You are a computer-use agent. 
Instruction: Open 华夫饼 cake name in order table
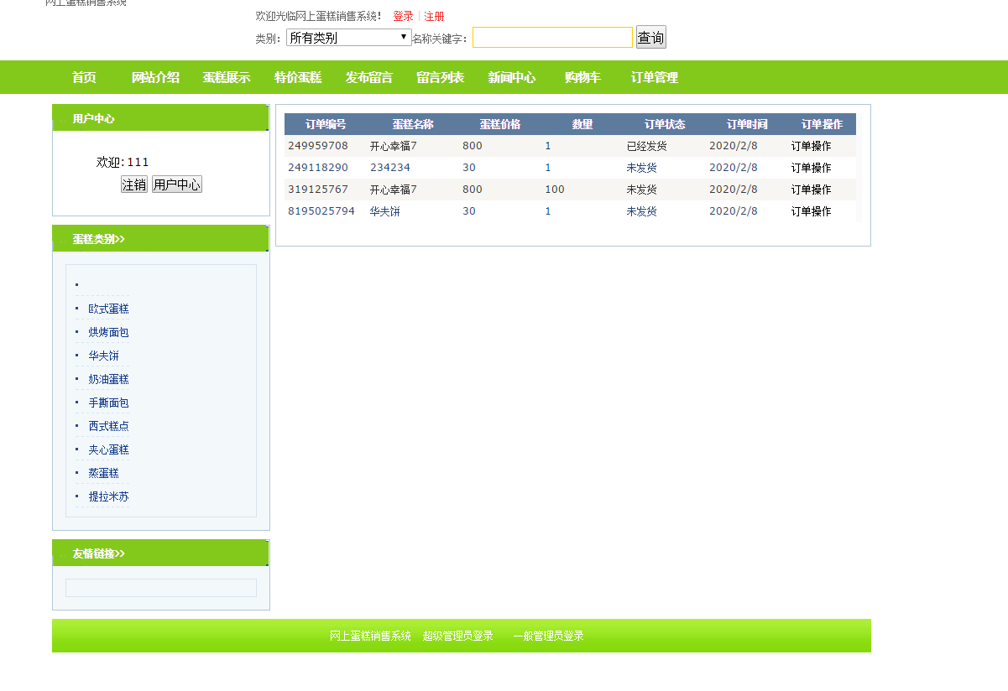(x=385, y=211)
